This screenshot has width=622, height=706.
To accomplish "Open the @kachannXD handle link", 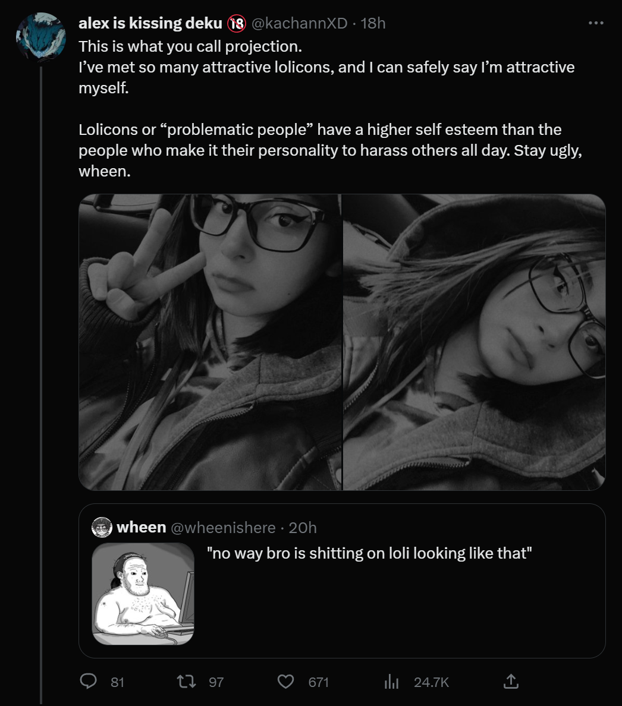I will pos(299,23).
